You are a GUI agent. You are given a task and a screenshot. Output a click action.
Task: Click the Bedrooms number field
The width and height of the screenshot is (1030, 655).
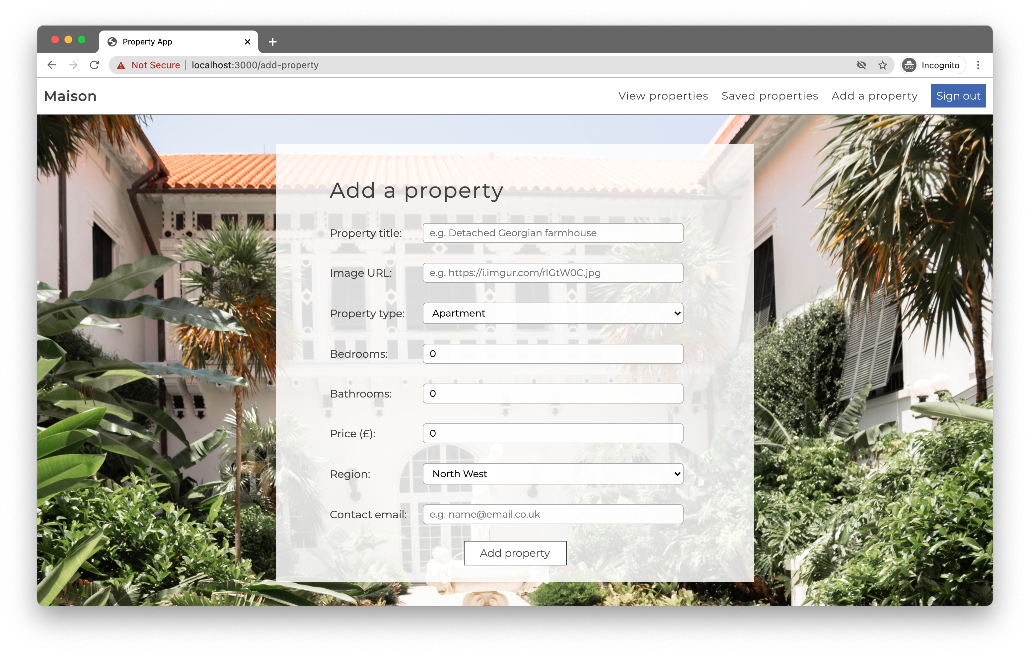pyautogui.click(x=552, y=353)
